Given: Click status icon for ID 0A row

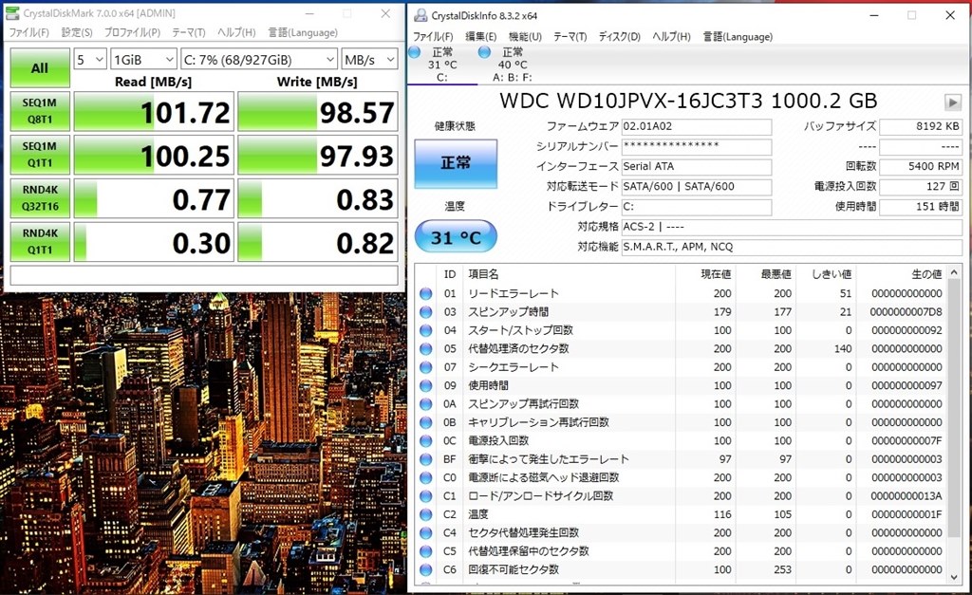Looking at the screenshot, I should coord(426,404).
